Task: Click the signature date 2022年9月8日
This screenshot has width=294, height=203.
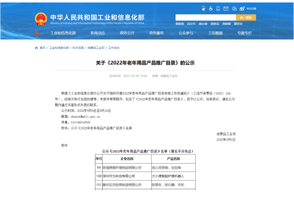Action: 226,140
